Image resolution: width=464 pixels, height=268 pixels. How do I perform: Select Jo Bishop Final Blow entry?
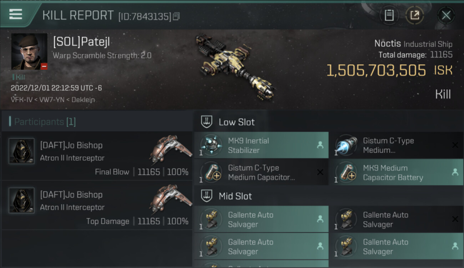(x=97, y=156)
